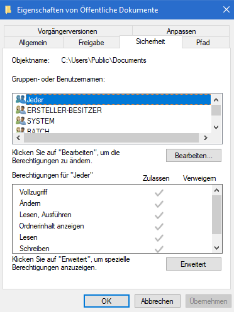Open the Vorgängerversionen tab
Viewport: 234px width, 312px height.
click(67, 31)
